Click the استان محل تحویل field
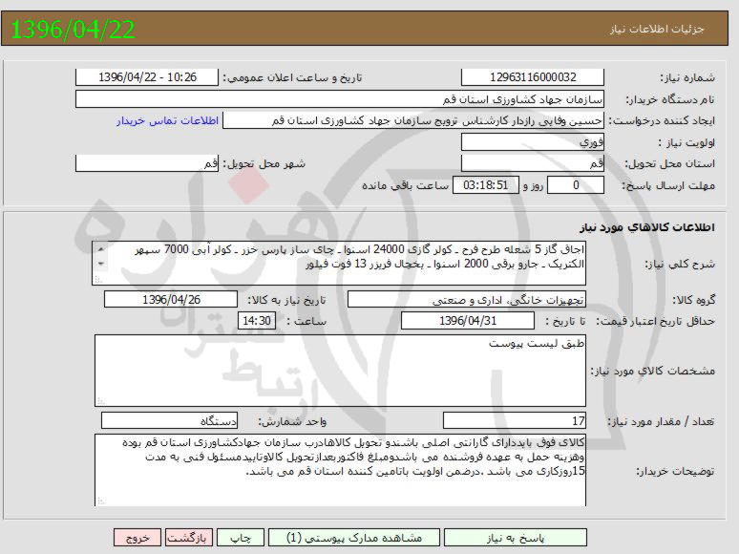This screenshot has height=554, width=739. pyautogui.click(x=533, y=163)
